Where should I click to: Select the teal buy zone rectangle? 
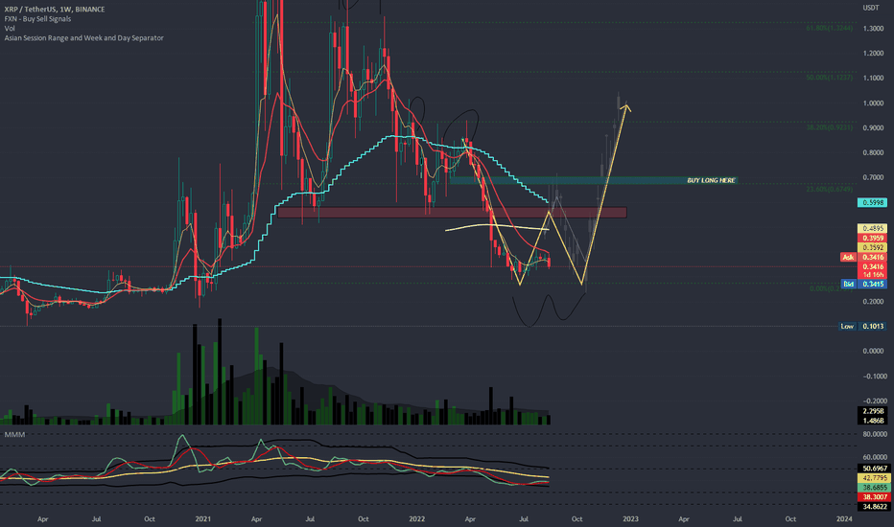(593, 180)
